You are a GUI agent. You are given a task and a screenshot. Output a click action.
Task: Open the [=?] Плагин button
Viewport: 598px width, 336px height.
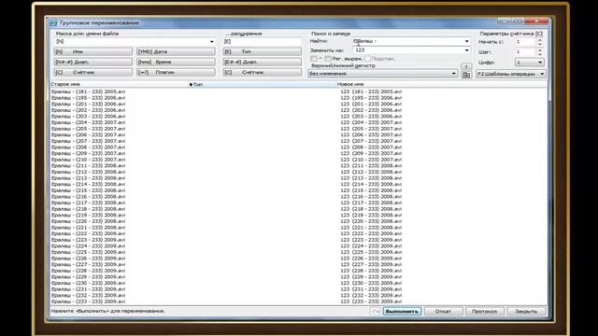176,72
